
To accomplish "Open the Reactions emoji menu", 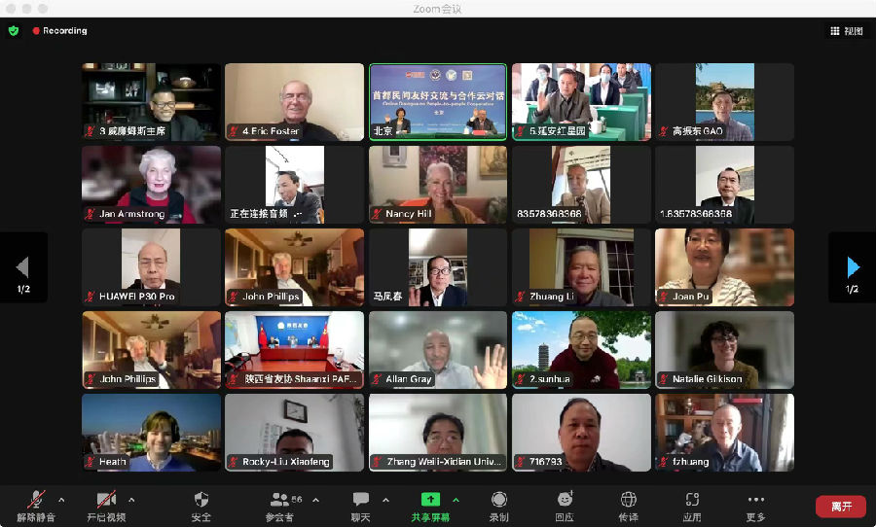I will click(x=565, y=500).
